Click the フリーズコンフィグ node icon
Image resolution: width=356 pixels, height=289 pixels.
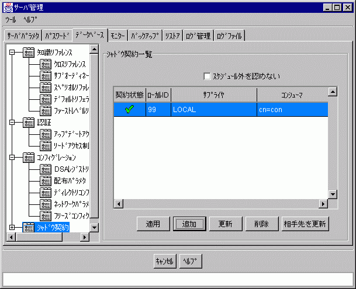pyautogui.click(x=46, y=216)
